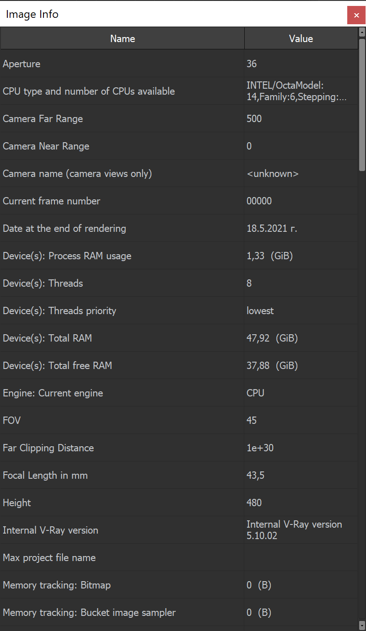Click the Name column header
Viewport: 366px width, 631px height.
tap(122, 38)
